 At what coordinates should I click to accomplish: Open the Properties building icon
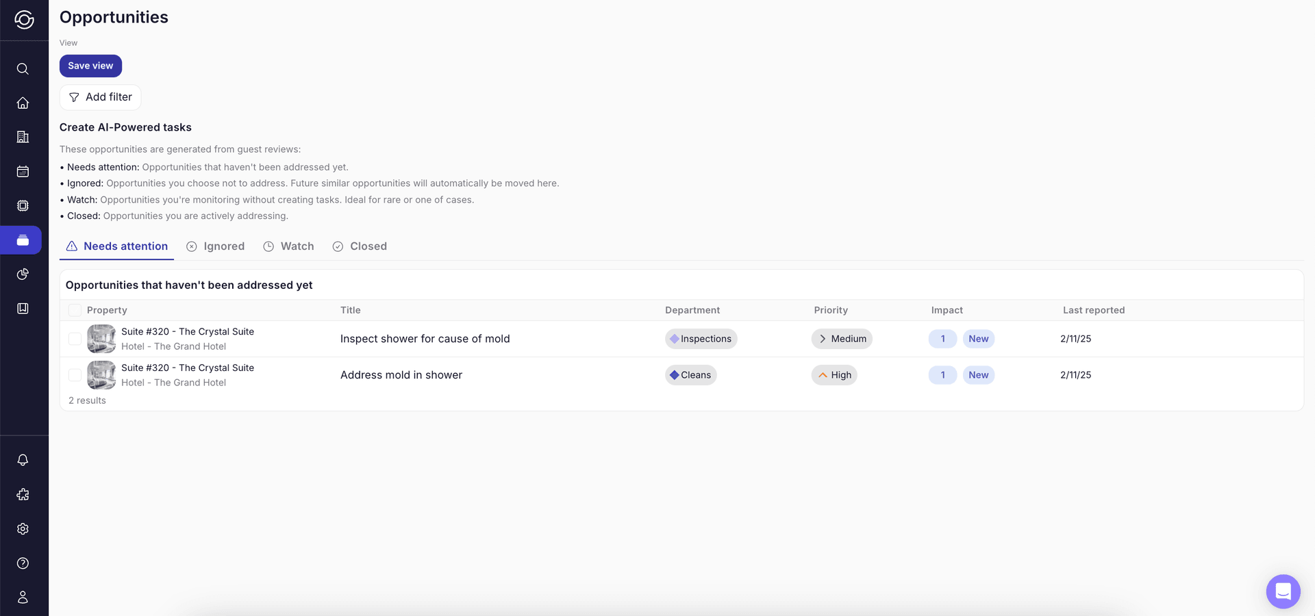pyautogui.click(x=23, y=137)
